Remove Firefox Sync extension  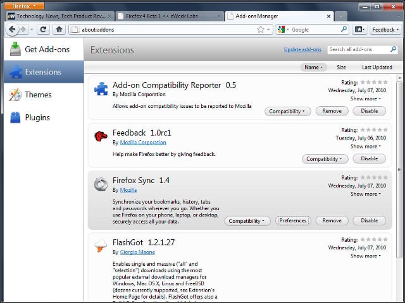tap(332, 220)
